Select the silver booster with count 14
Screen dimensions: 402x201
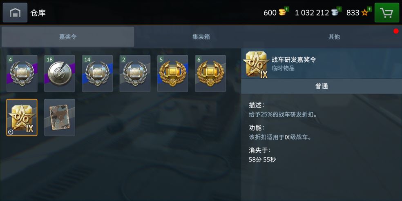tap(97, 73)
